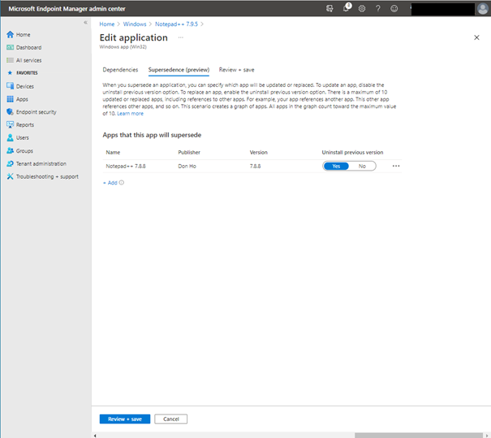This screenshot has height=438, width=491.
Task: Open Troubleshooting + support icon
Action: 10,176
